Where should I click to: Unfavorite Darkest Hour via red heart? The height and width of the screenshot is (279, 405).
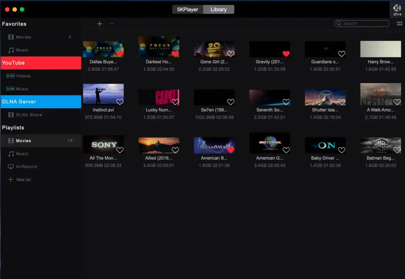coord(175,54)
